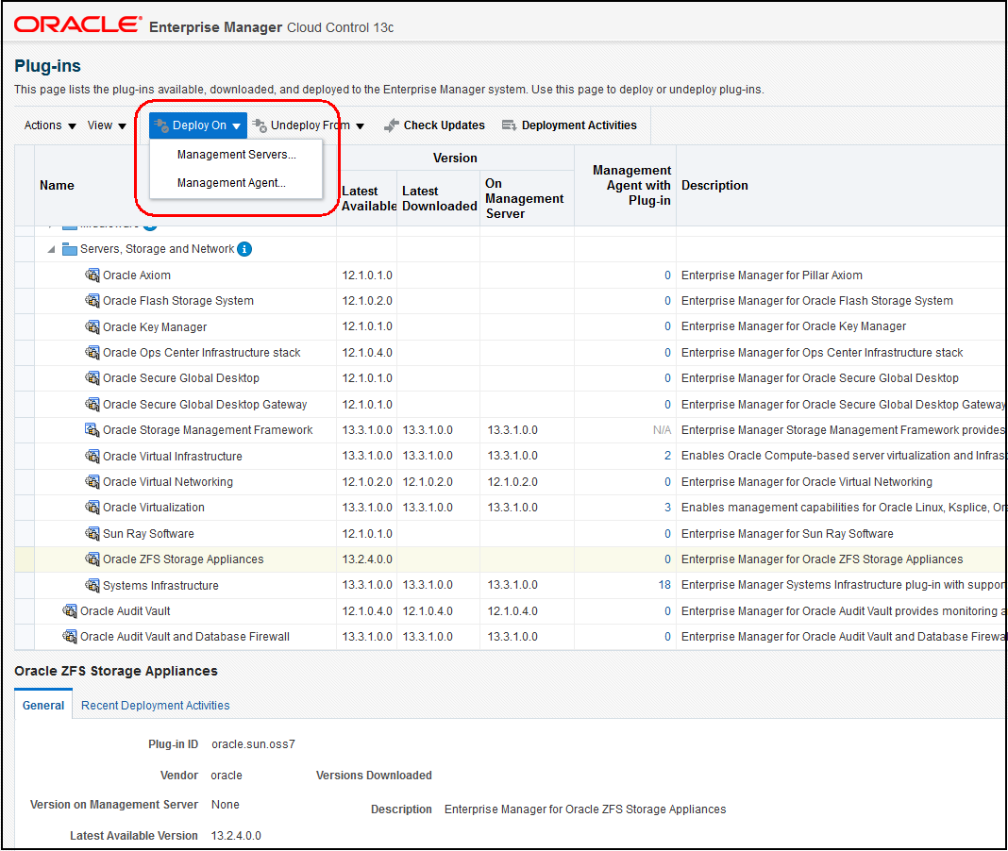Click the Oracle Axiom plug-in icon
The width and height of the screenshot is (1008, 851).
92,275
